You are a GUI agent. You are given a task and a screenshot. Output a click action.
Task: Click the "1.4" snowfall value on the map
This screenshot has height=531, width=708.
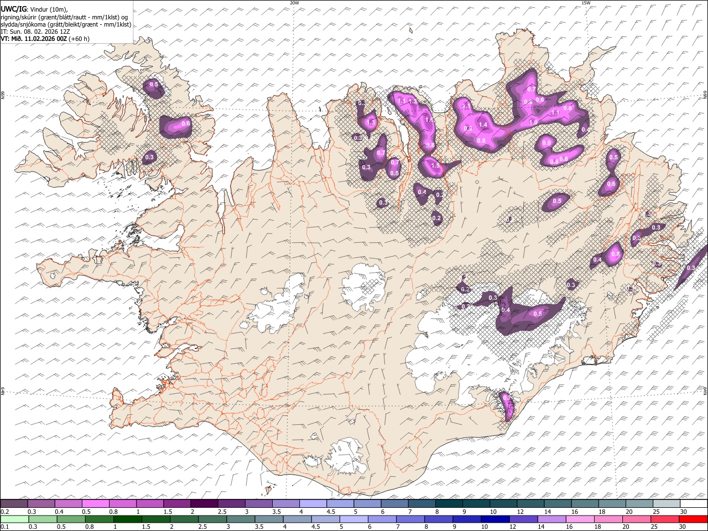click(x=483, y=125)
